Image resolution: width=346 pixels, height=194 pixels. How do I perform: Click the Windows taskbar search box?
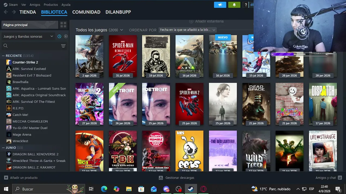pyautogui.click(x=49, y=189)
